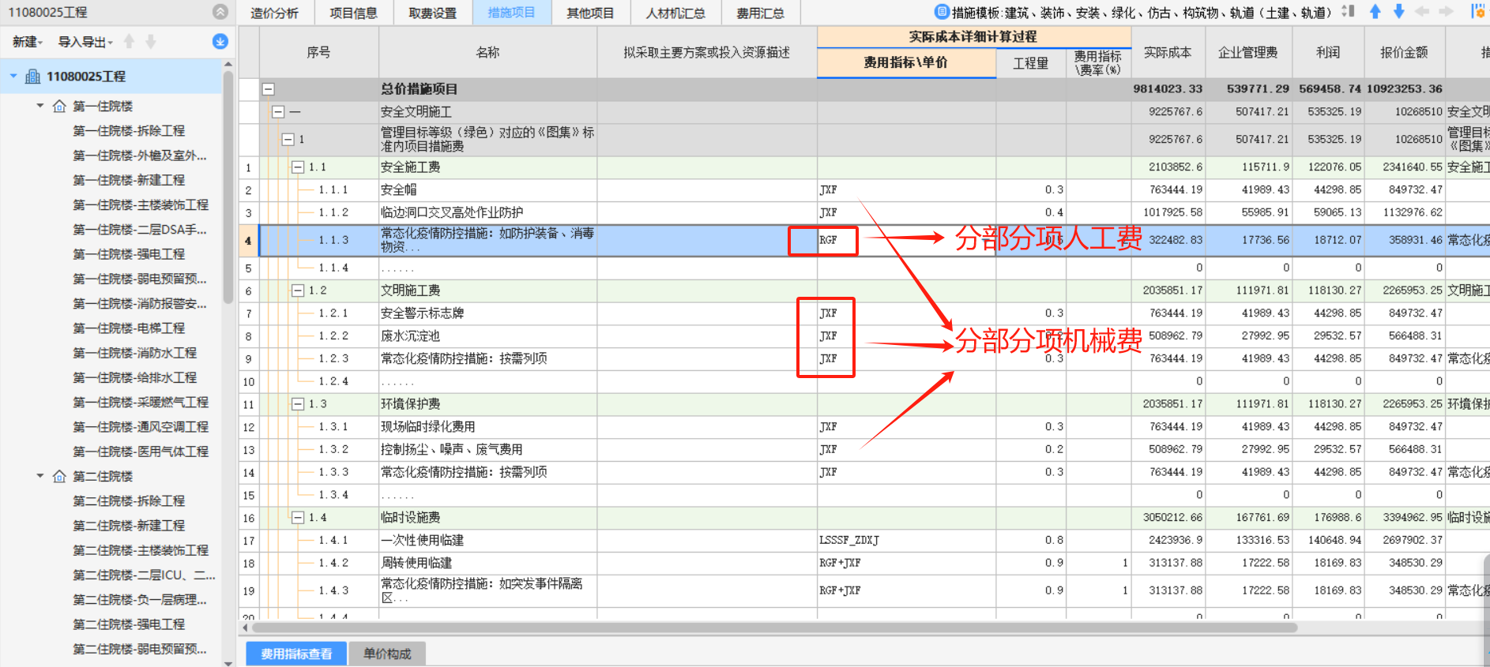This screenshot has width=1490, height=667.
Task: Move row up with blue up arrow
Action: (1375, 12)
